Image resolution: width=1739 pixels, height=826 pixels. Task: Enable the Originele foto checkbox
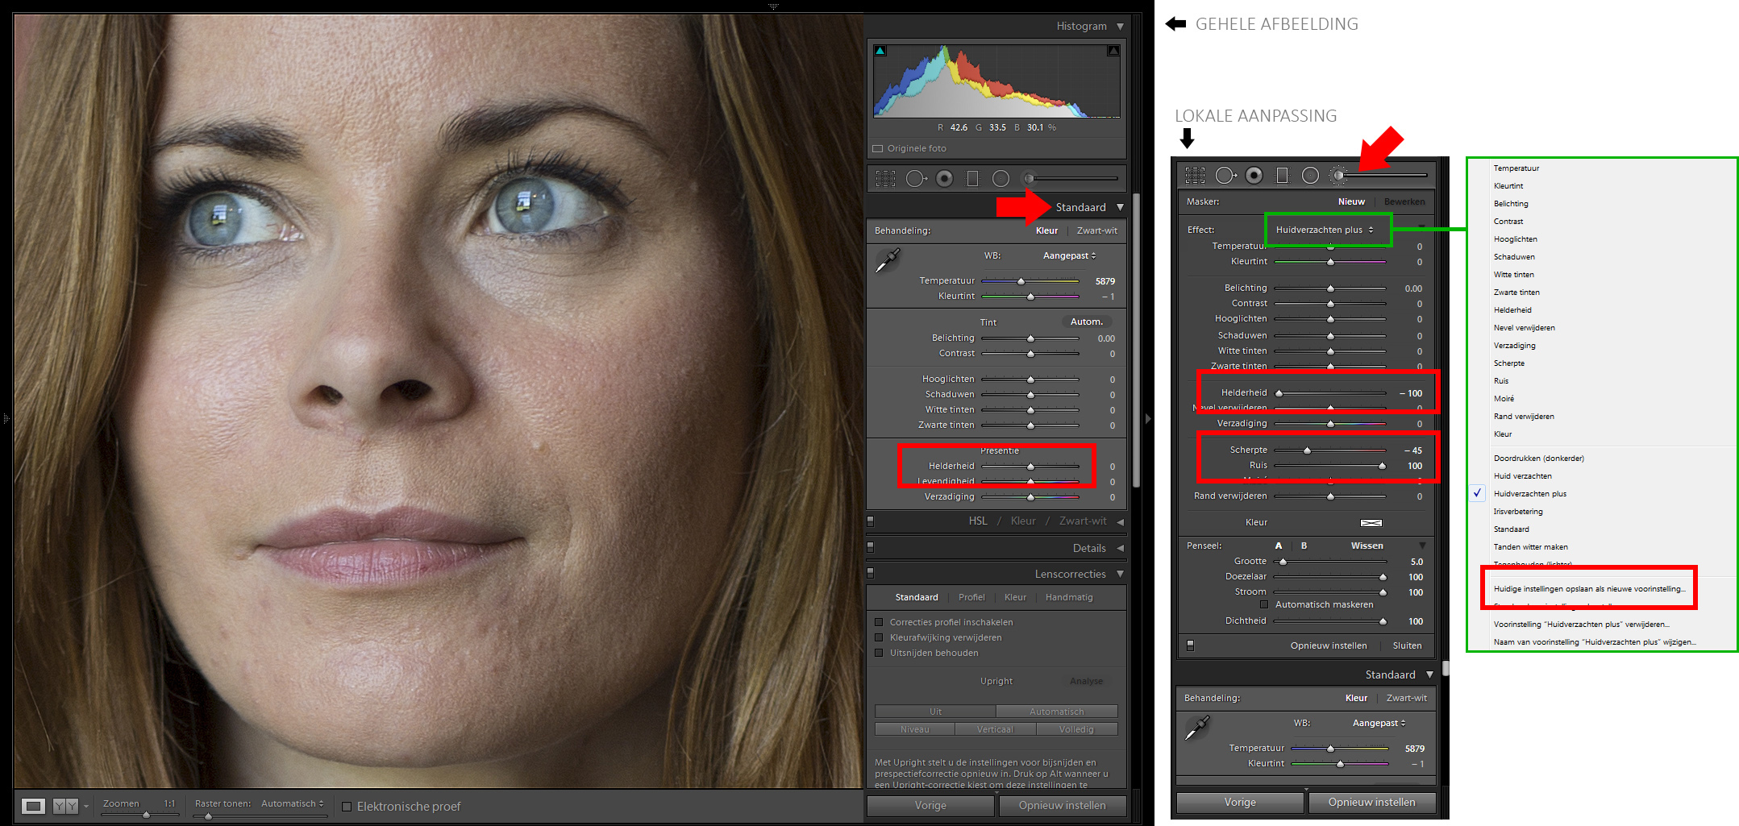(x=878, y=148)
